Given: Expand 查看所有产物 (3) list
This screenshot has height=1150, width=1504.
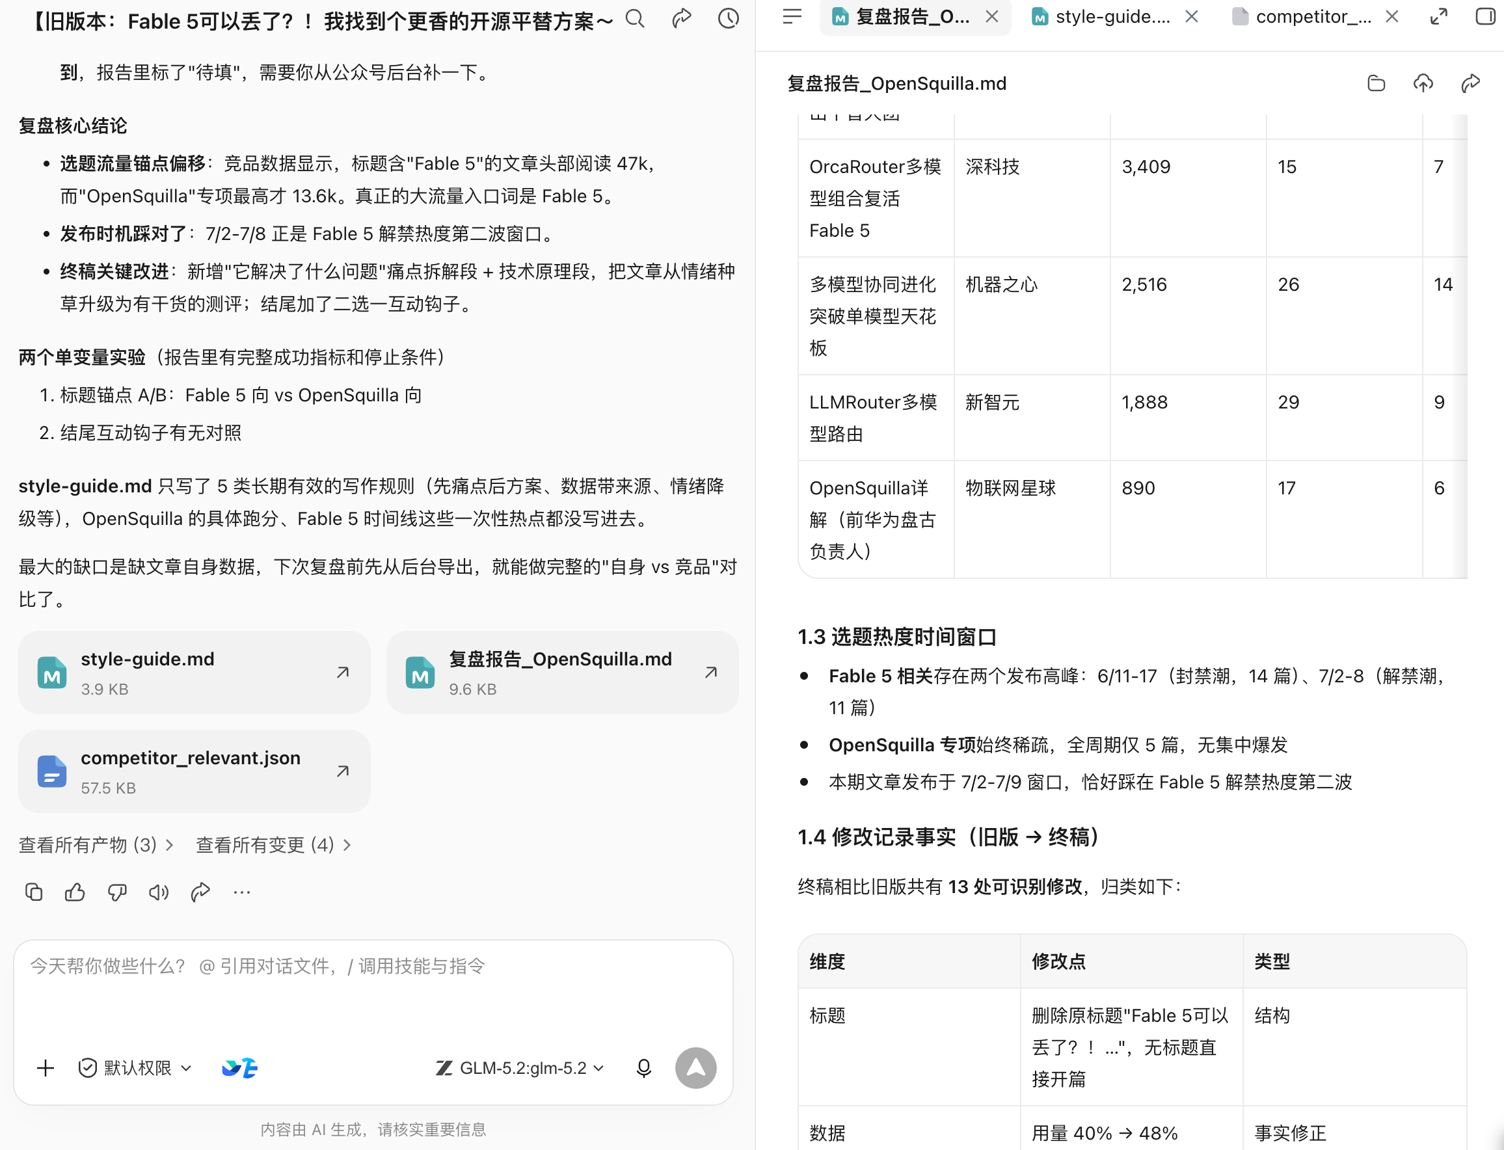Looking at the screenshot, I should (96, 845).
